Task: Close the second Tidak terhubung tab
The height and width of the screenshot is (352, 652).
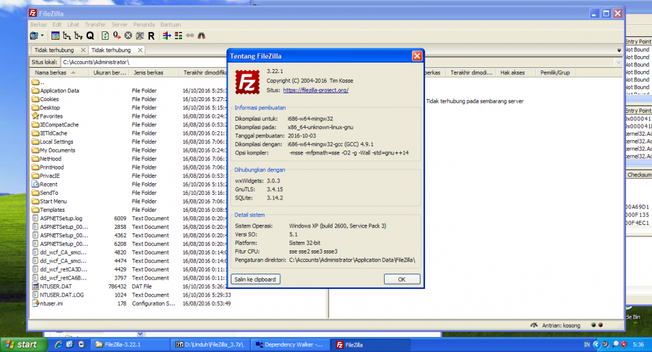Action: [140, 50]
